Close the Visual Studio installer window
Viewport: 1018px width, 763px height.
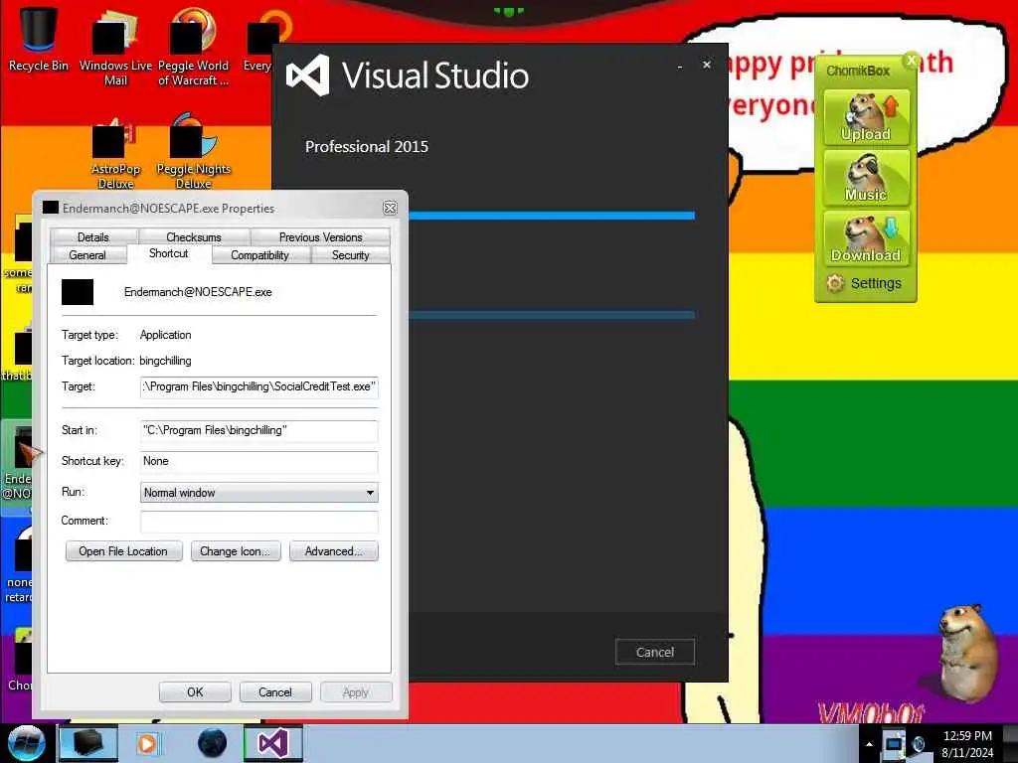[707, 65]
